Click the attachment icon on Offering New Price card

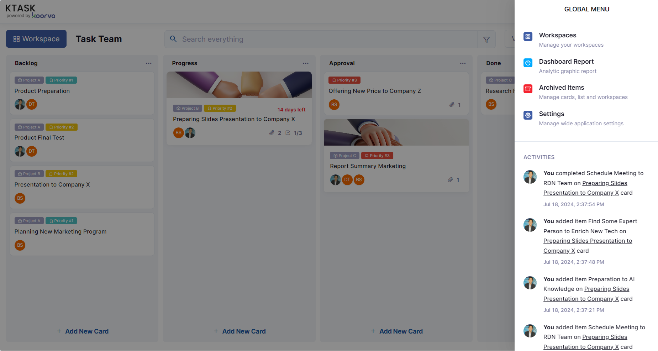point(452,105)
